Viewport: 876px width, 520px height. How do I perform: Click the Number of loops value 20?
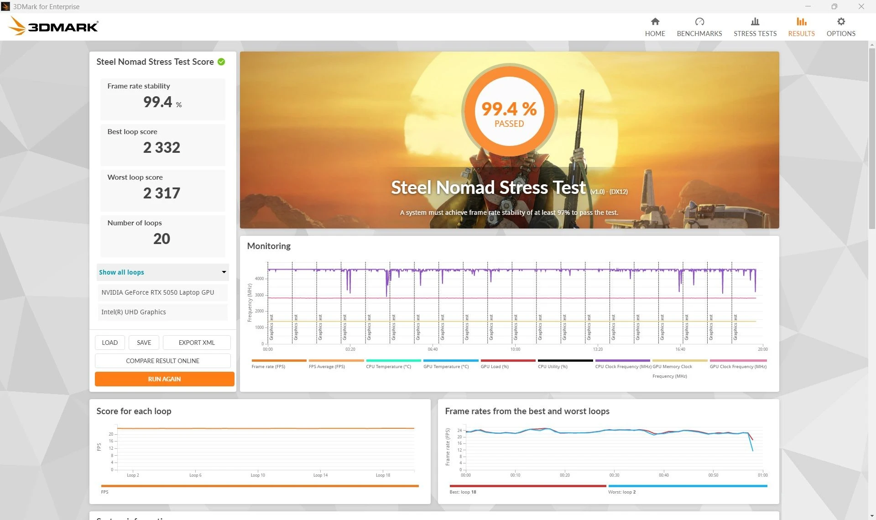tap(162, 239)
